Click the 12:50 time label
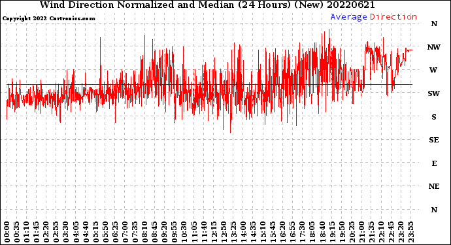The width and height of the screenshot is (451, 245). [224, 233]
